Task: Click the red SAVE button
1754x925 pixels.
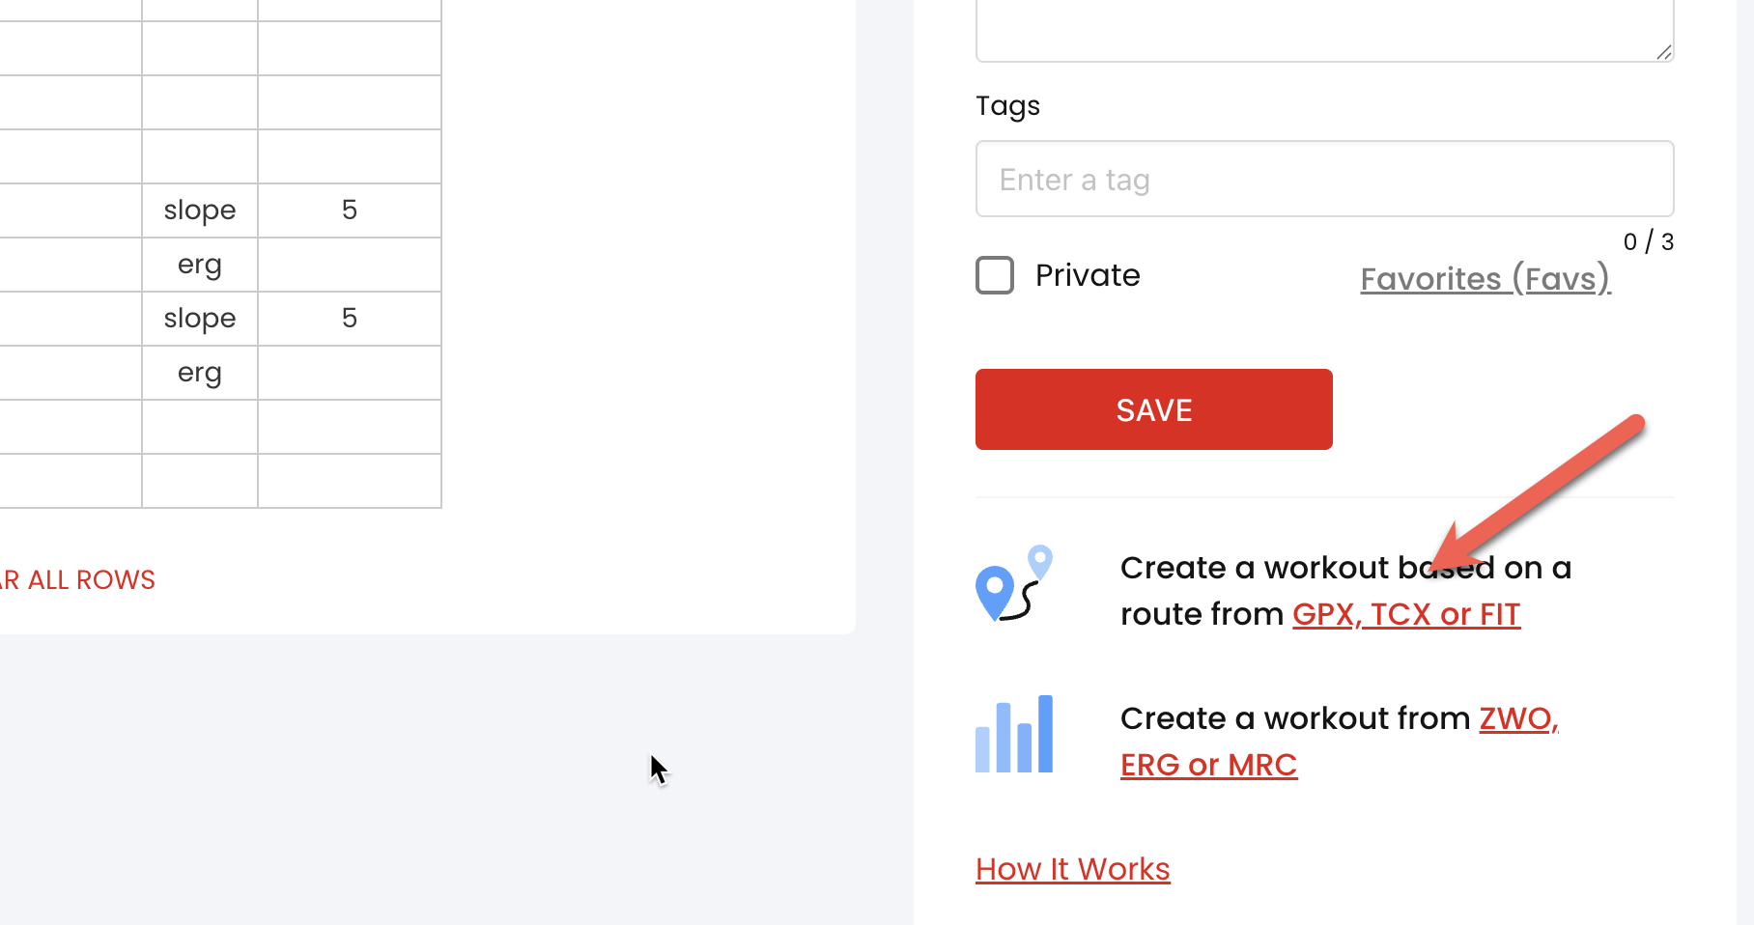Action: (1154, 409)
